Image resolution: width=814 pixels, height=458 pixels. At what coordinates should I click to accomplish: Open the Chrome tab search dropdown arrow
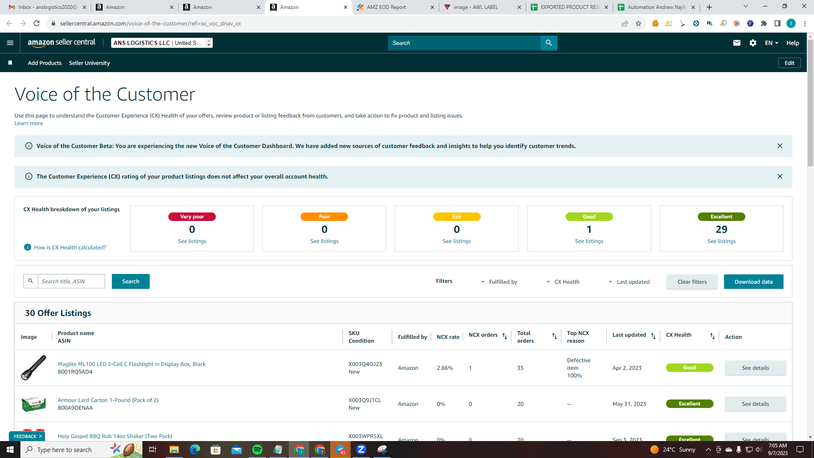point(746,6)
